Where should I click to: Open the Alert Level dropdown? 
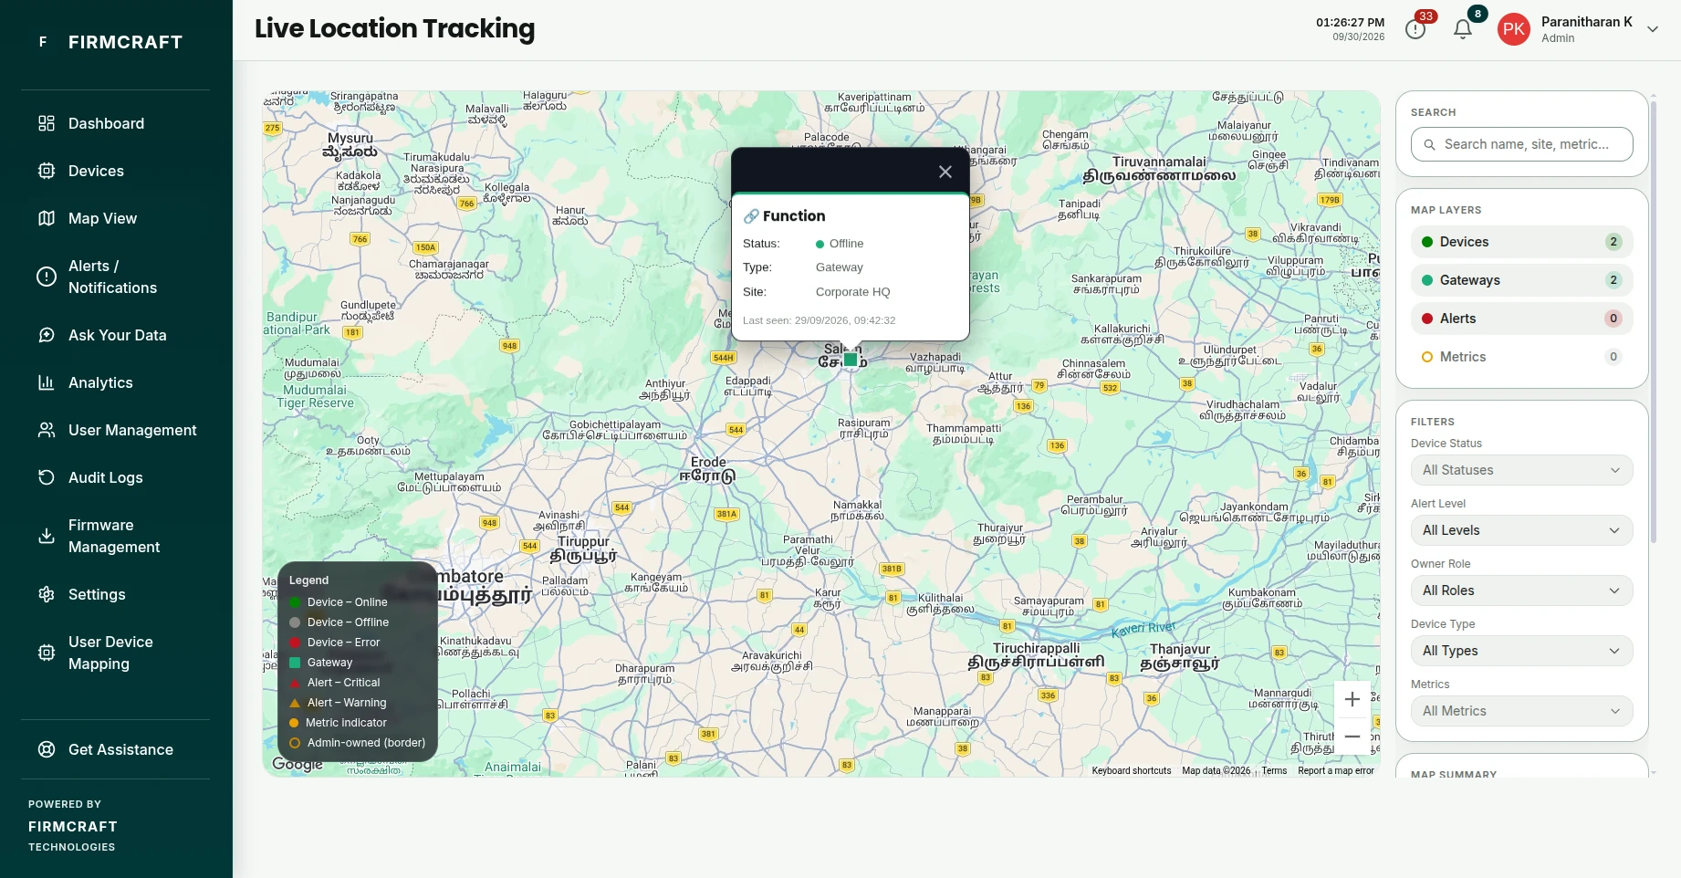pyautogui.click(x=1522, y=530)
